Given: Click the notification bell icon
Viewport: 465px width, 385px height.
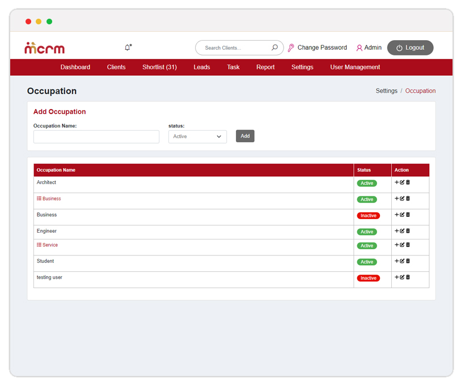Looking at the screenshot, I should point(128,48).
